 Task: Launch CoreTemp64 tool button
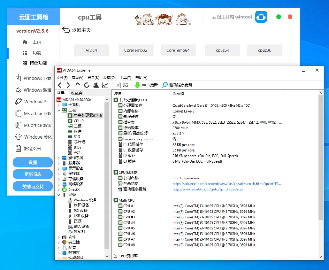pyautogui.click(x=178, y=50)
